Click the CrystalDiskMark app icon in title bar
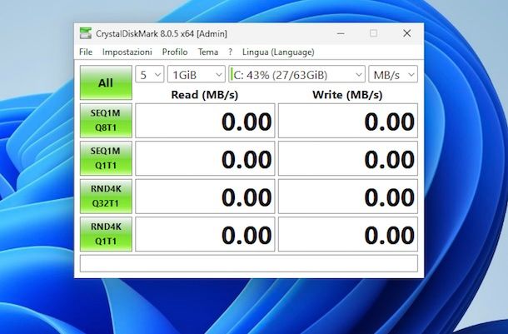508x334 pixels. click(86, 33)
